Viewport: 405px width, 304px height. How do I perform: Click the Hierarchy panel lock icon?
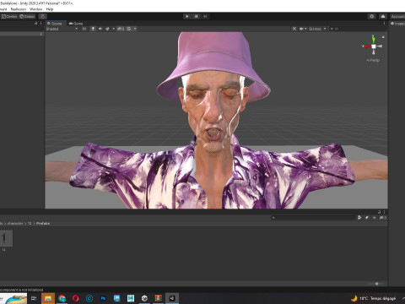point(35,23)
